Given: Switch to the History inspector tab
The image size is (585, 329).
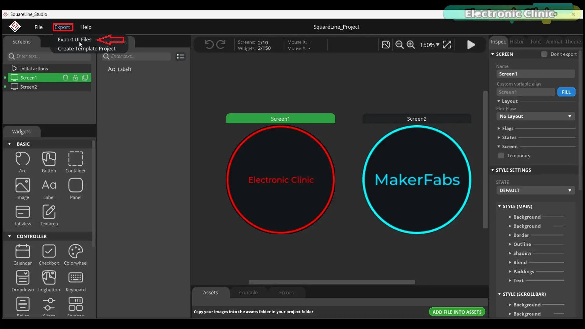Looking at the screenshot, I should tap(517, 42).
